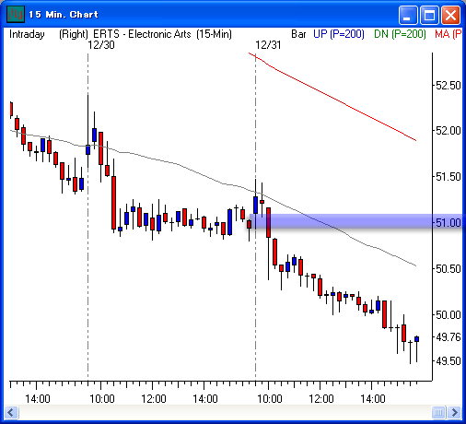Click the horizontal scrollbar track

[x=225, y=412]
